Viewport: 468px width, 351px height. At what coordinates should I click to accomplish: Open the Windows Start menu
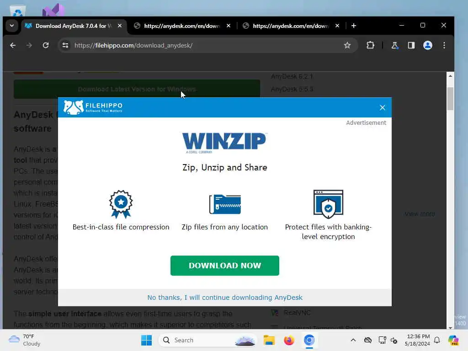146,340
